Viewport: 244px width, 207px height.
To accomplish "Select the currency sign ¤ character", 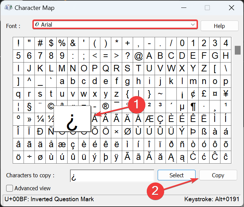I will [215, 94].
